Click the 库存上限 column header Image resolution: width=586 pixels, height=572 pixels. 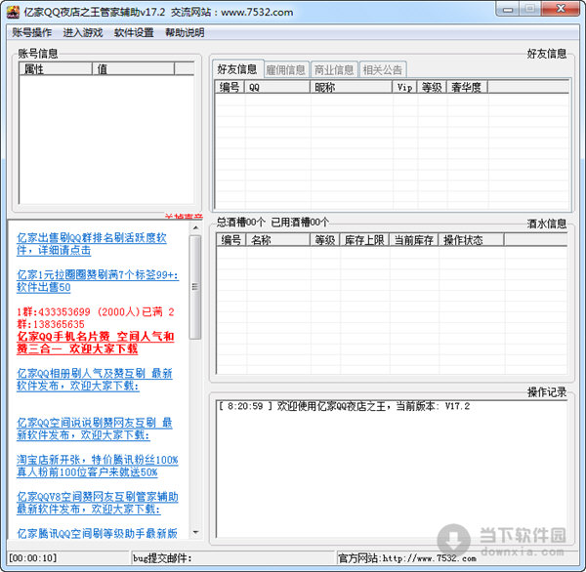[364, 240]
